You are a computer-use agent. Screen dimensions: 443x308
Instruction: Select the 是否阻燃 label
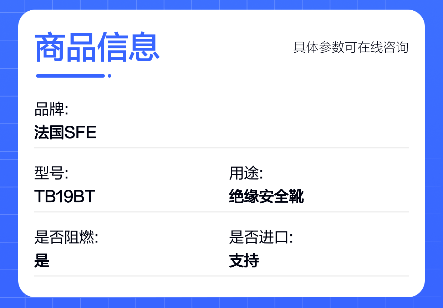66,237
